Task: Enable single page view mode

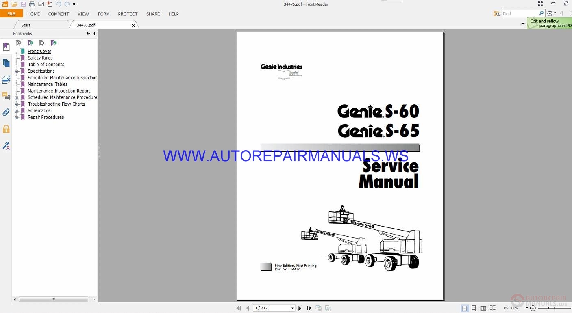Action: (x=464, y=308)
